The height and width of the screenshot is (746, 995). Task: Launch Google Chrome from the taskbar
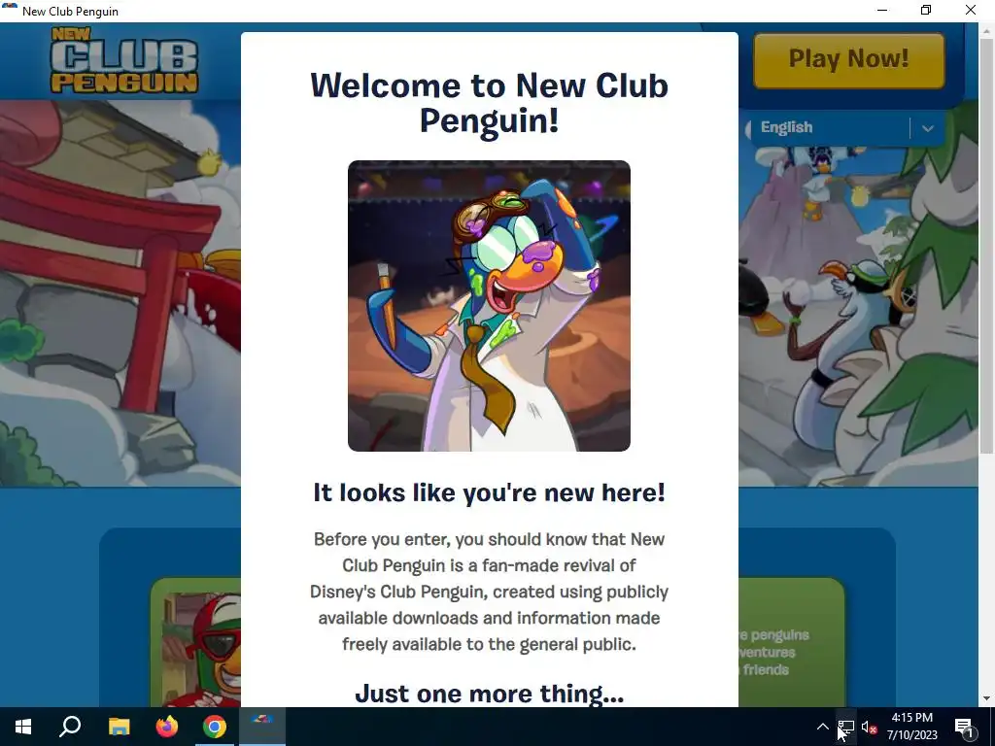coord(215,727)
